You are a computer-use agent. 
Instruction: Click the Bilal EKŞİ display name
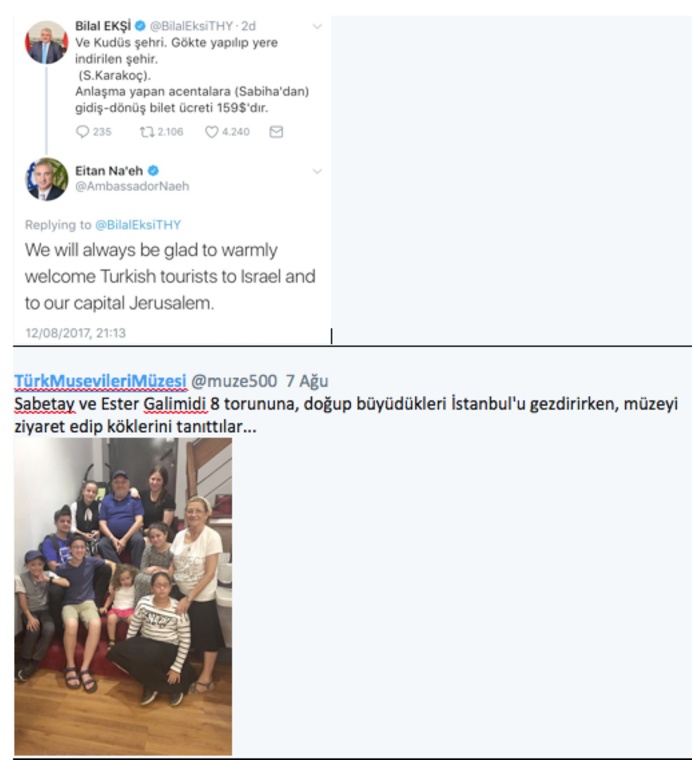[103, 26]
